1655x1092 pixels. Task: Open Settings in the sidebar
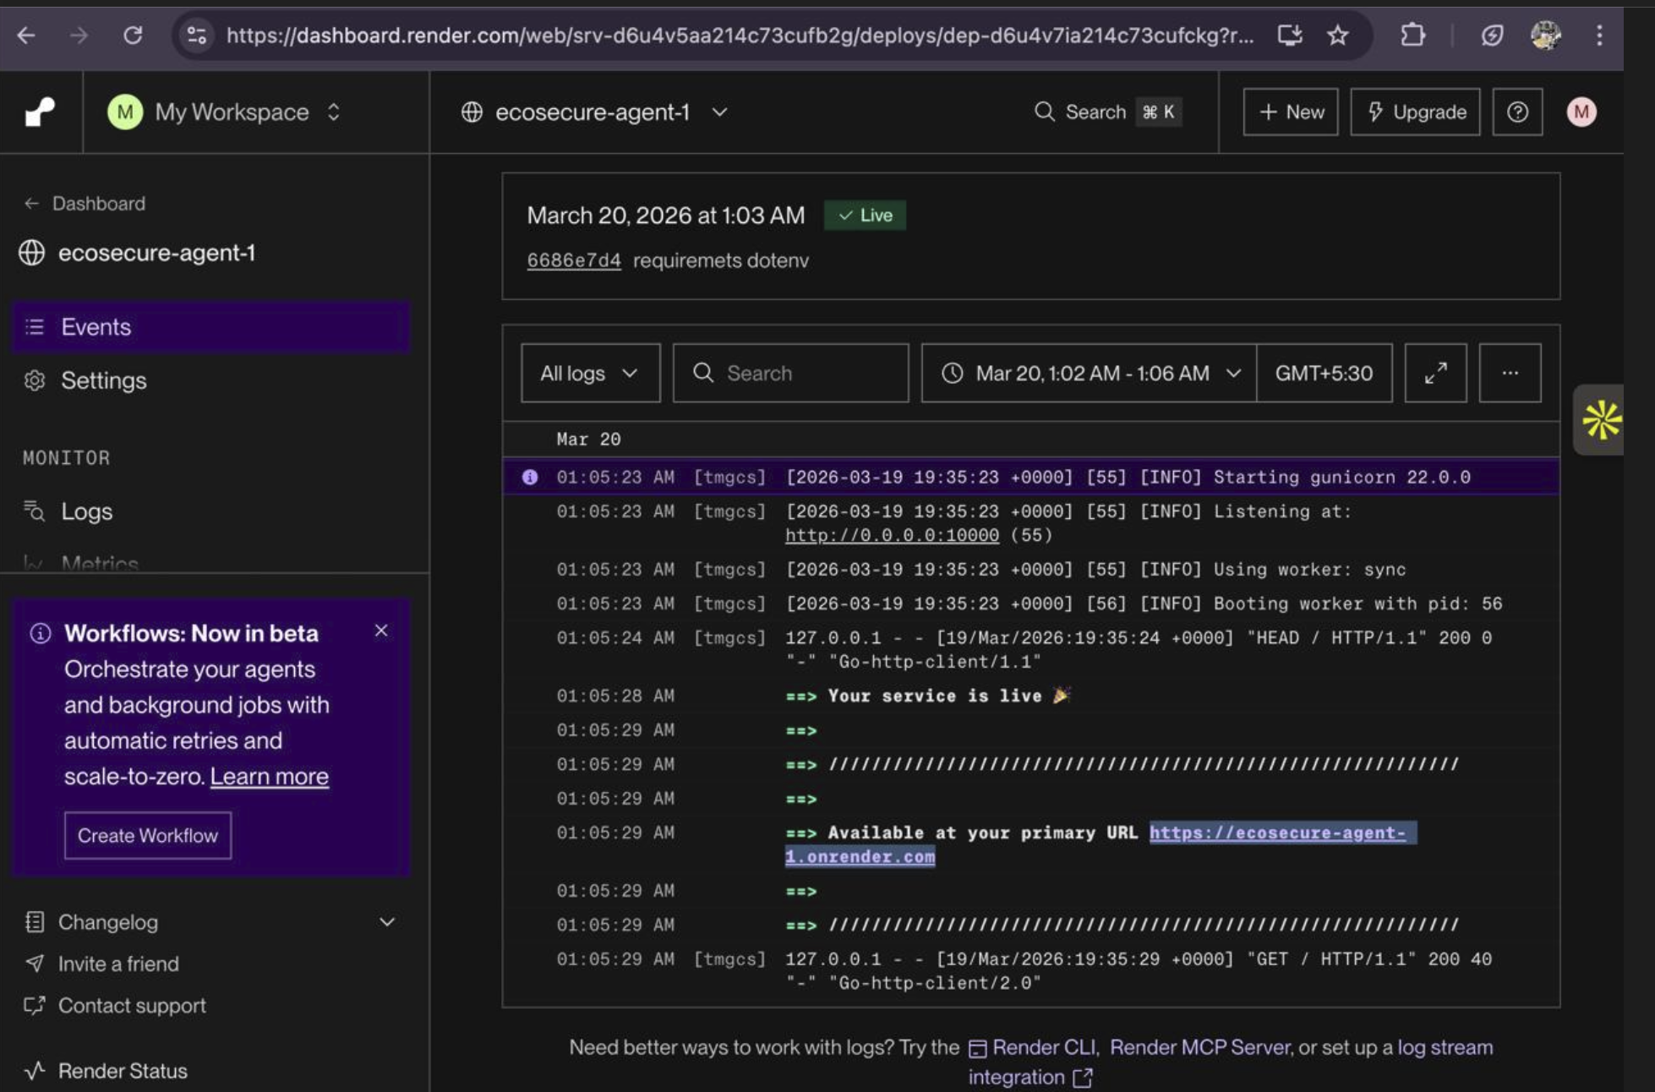(x=103, y=380)
